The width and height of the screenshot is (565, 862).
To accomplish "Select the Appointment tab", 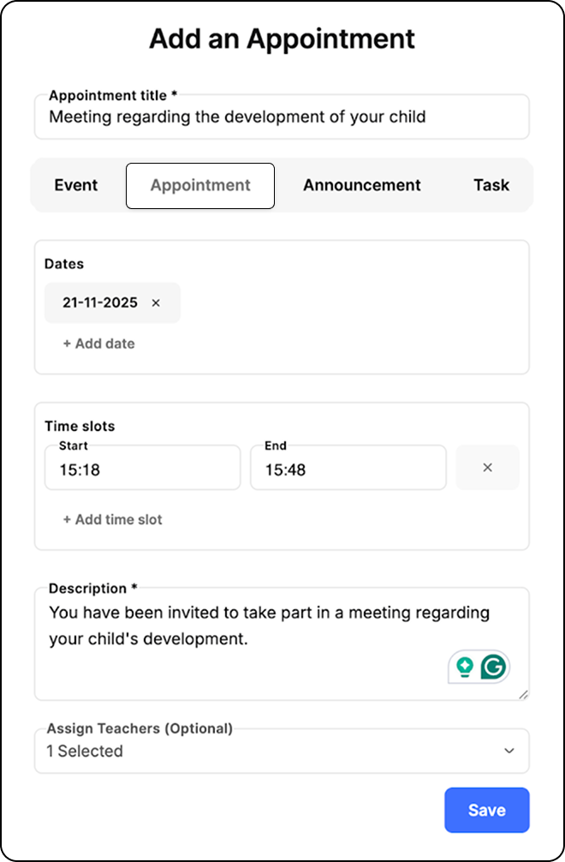I will click(x=200, y=186).
